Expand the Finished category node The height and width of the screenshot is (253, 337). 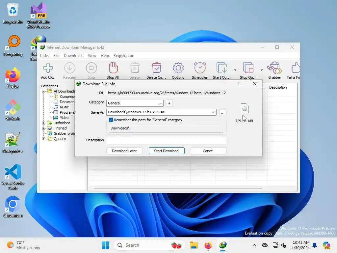pos(44,128)
